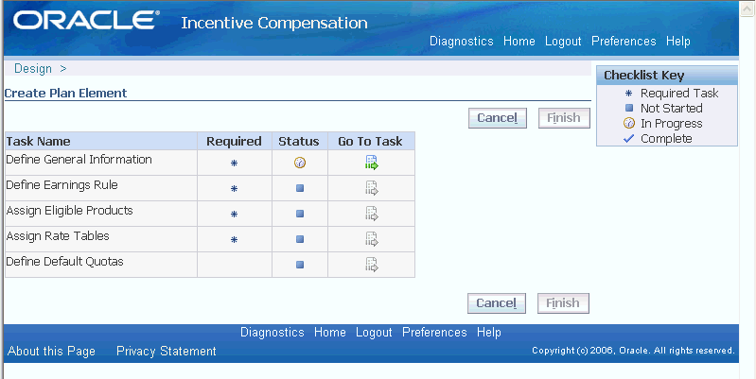
Task: Click Not Started label in Checklist Key
Action: click(x=671, y=109)
